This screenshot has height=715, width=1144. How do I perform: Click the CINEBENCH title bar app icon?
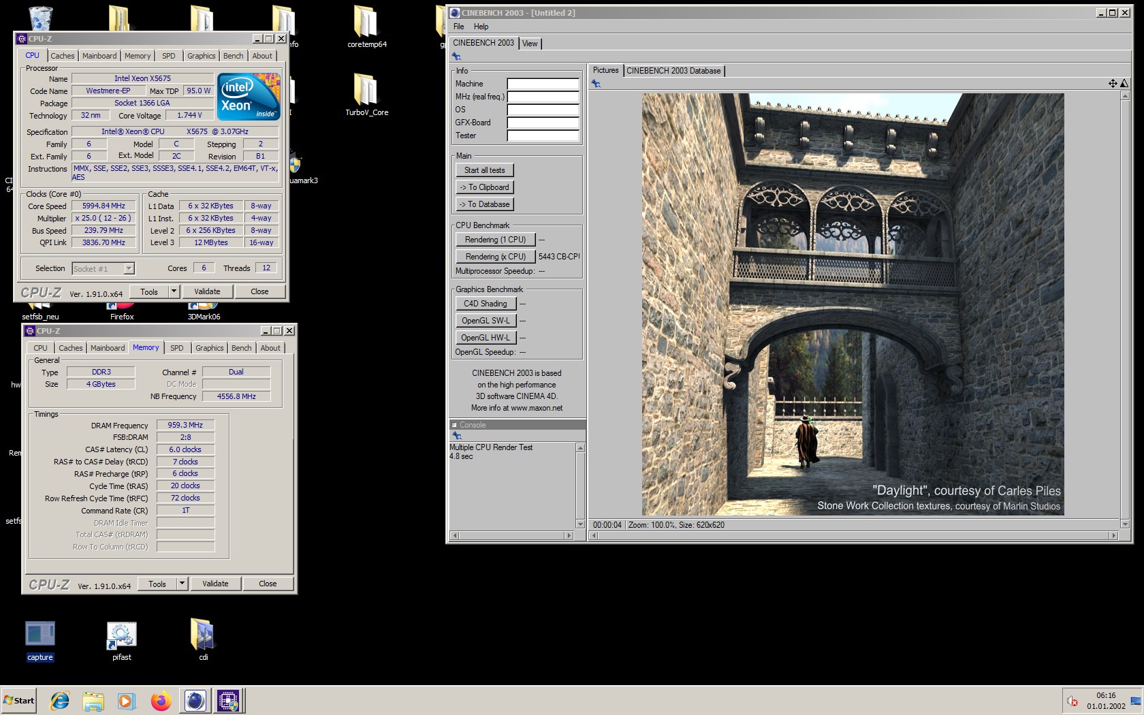click(455, 13)
